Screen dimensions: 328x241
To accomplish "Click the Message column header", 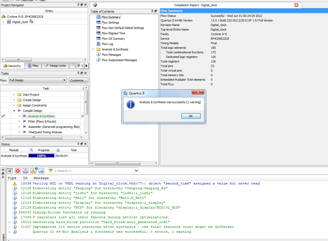I will (x=41, y=178).
